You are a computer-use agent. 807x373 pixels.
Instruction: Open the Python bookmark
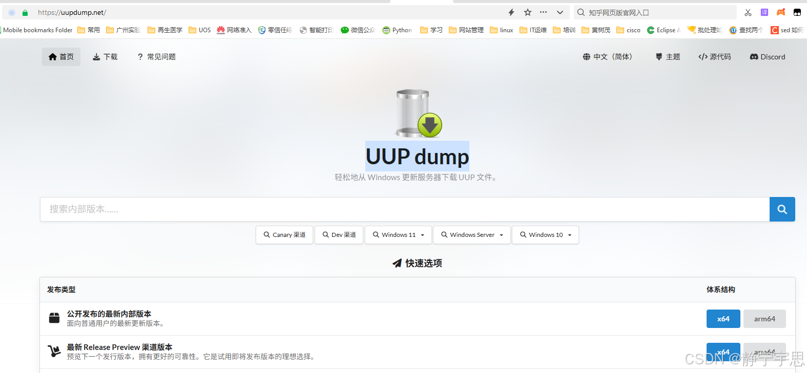click(x=398, y=30)
